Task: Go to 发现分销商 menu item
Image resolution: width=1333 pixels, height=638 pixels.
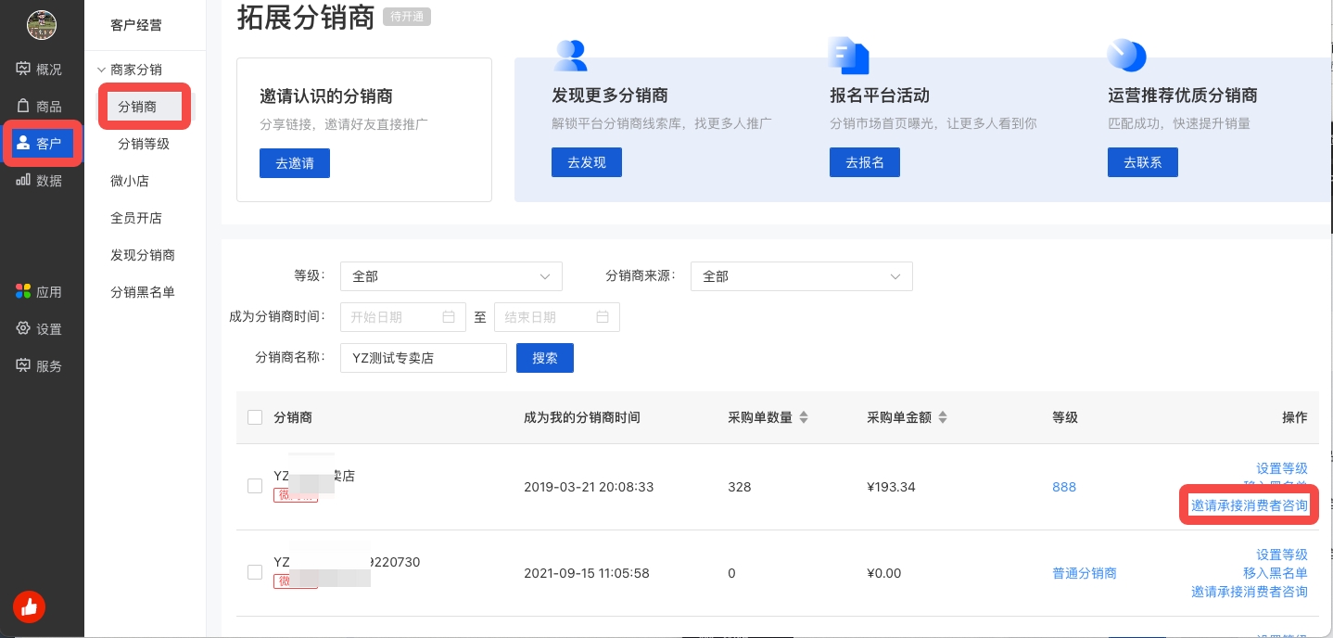Action: pos(143,255)
